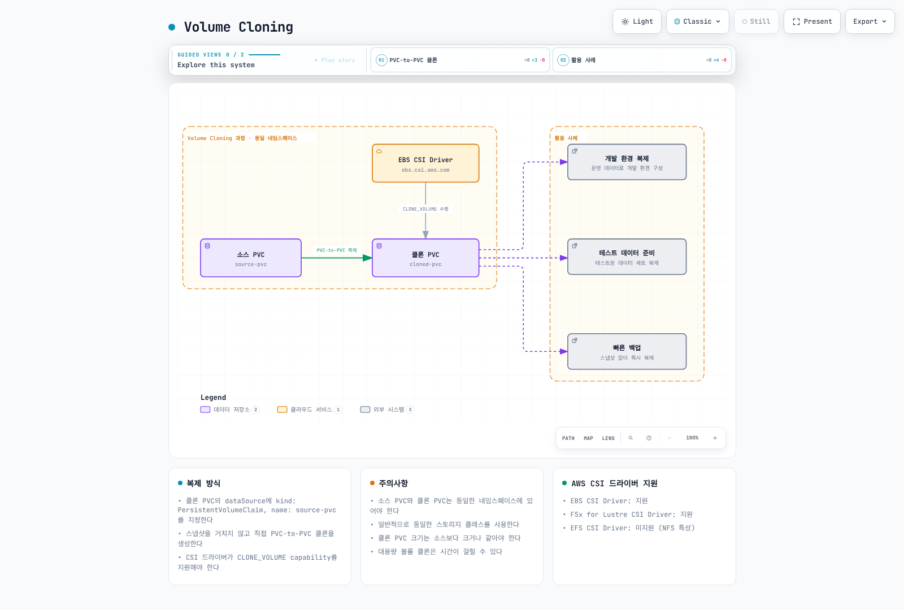The height and width of the screenshot is (610, 904).
Task: Click the 활용 사례 group label
Action: pos(566,138)
